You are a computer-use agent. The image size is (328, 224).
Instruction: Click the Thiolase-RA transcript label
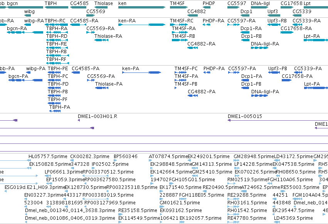point(108,36)
